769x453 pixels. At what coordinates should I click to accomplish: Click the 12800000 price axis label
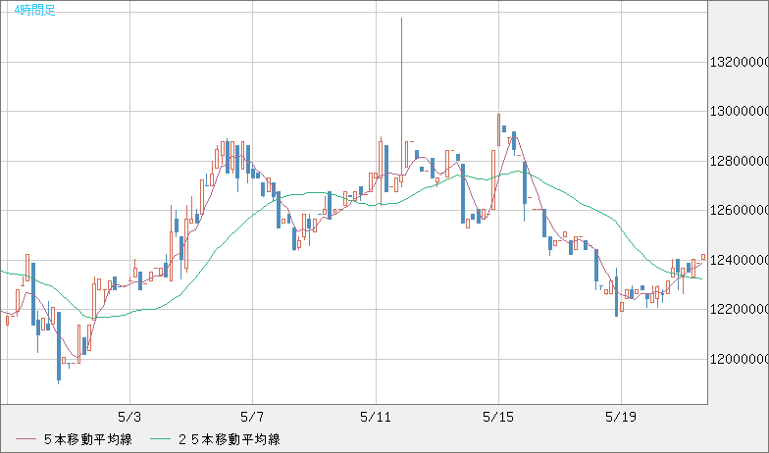pos(740,161)
